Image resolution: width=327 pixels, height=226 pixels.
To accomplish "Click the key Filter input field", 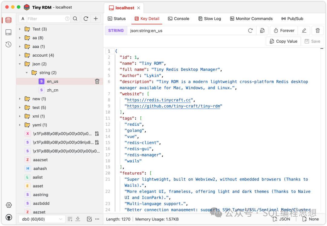I will [x=46, y=19].
